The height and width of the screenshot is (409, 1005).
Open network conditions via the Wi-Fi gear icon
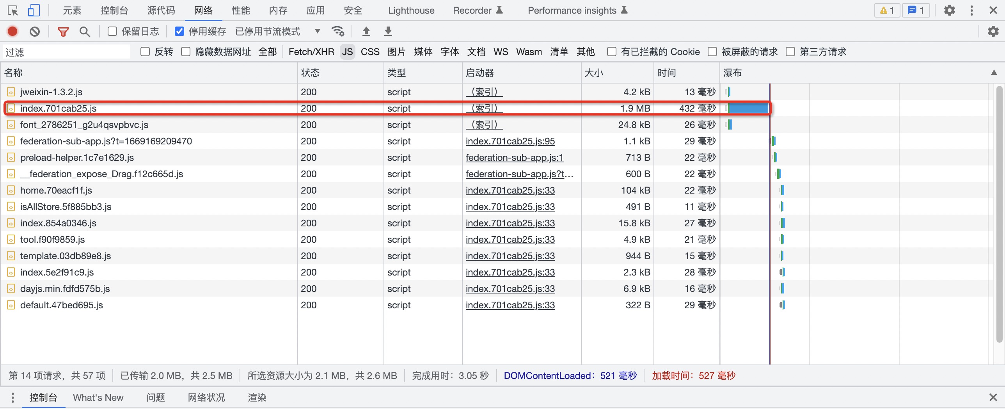tap(337, 31)
